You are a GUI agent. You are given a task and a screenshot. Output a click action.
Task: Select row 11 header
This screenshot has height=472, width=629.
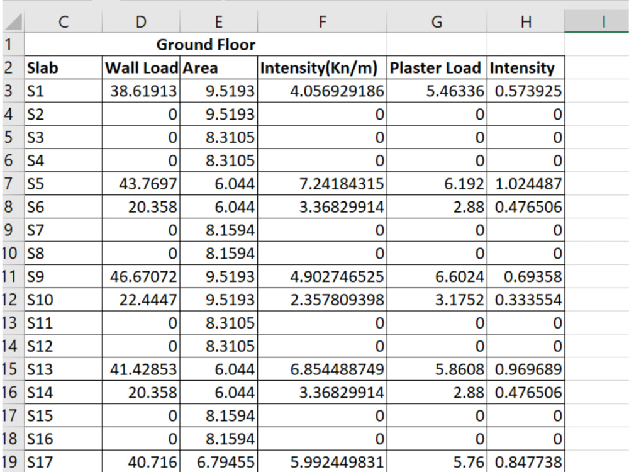(14, 276)
